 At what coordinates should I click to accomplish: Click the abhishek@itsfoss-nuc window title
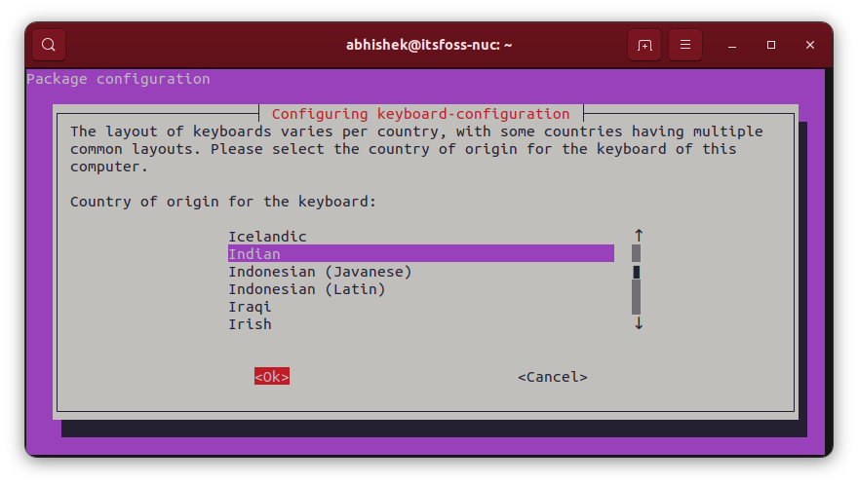click(x=429, y=45)
